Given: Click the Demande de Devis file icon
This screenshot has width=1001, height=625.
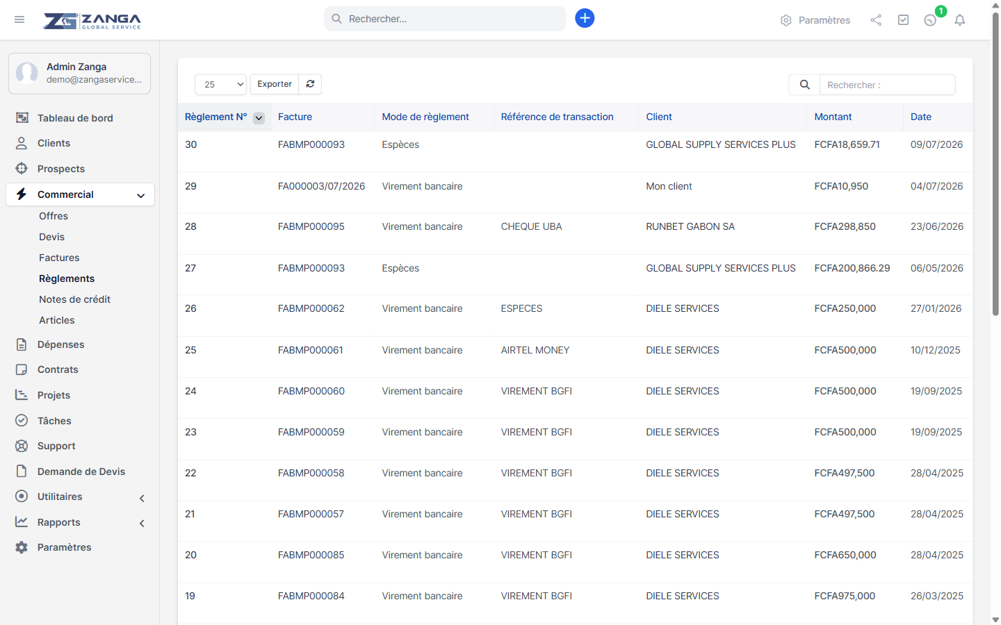Looking at the screenshot, I should click(22, 472).
